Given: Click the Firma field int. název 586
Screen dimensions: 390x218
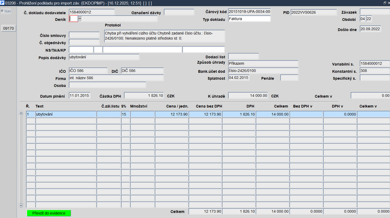Looking at the screenshot, I should (116, 78).
